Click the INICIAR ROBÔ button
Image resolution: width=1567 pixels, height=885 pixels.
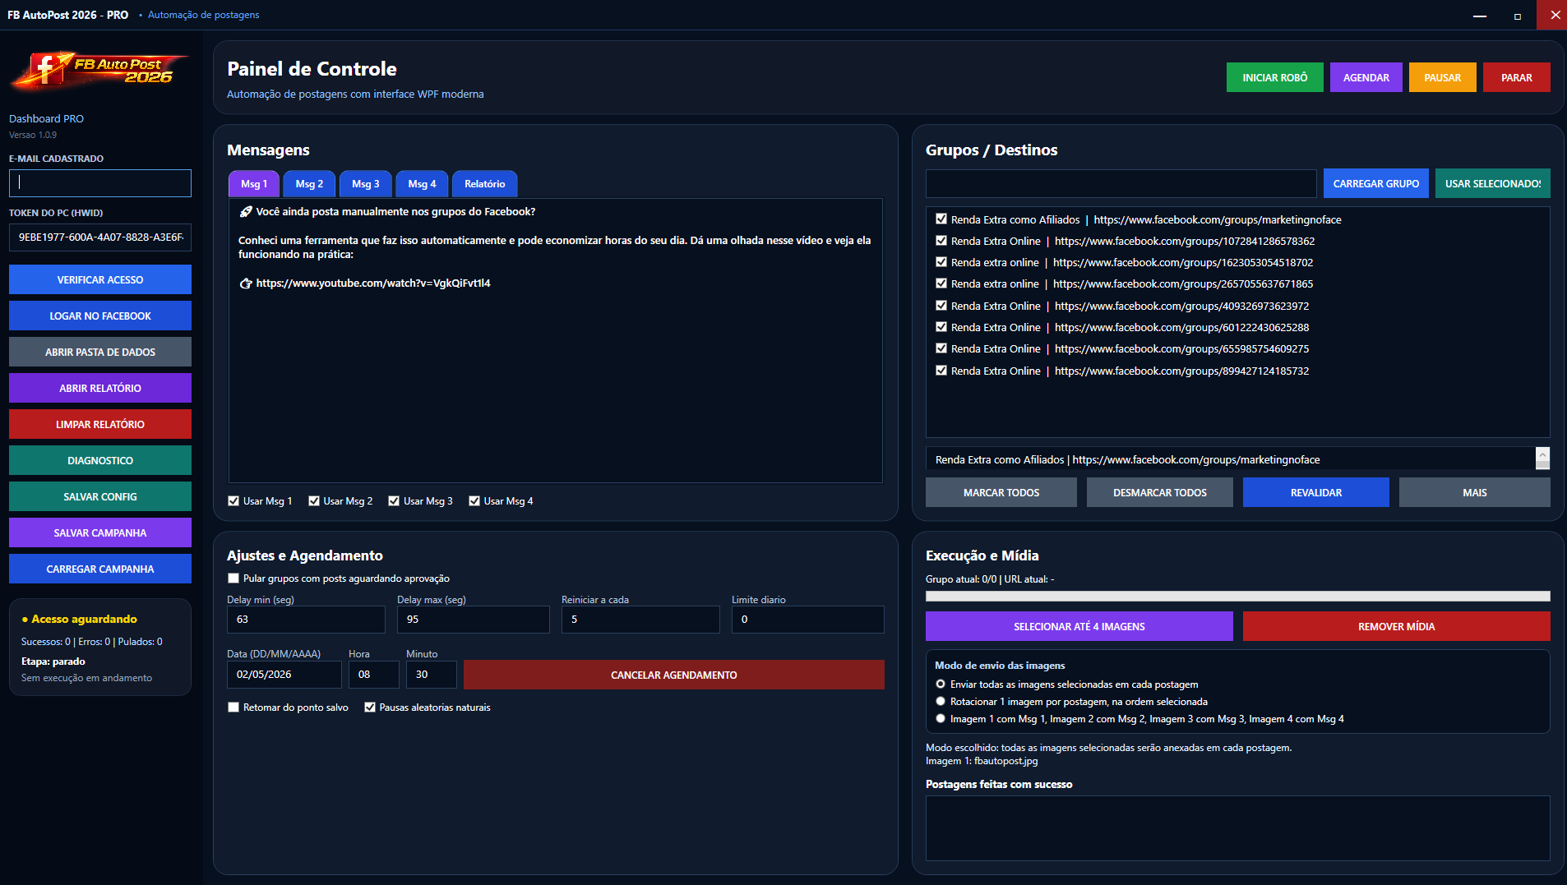coord(1275,77)
